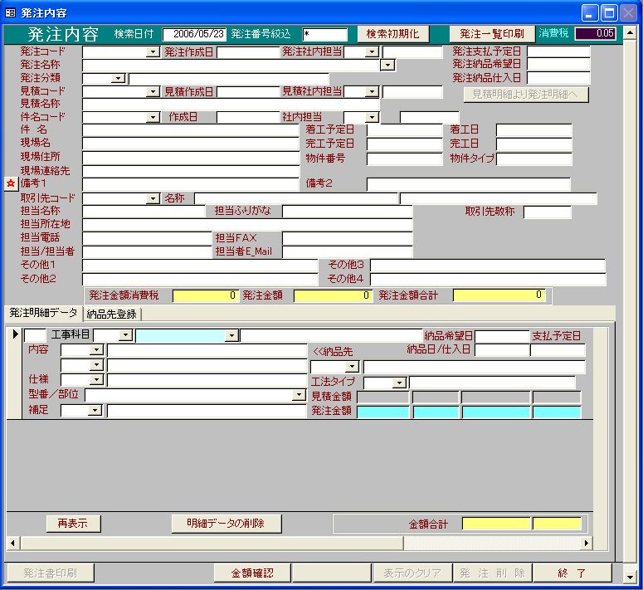Image resolution: width=643 pixels, height=590 pixels.
Task: Open the 発注名称 dropdown arrow
Action: pyautogui.click(x=387, y=66)
